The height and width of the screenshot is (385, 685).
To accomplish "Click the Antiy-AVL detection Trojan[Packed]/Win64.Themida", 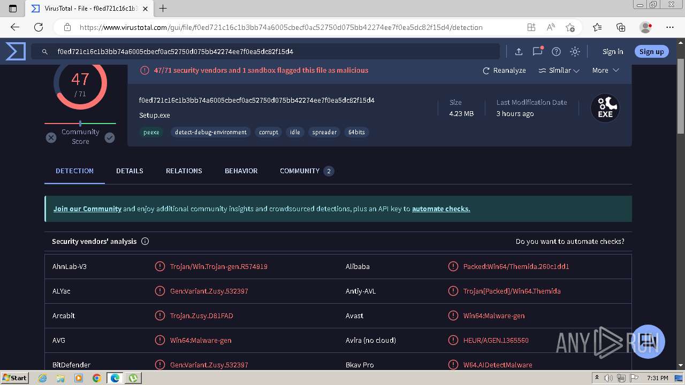I will [x=512, y=291].
